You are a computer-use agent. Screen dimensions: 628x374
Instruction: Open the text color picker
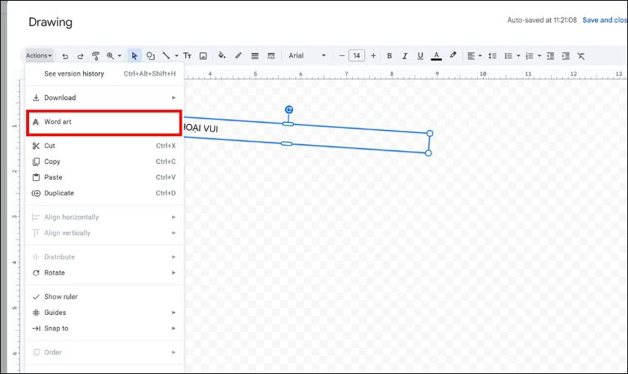point(436,55)
